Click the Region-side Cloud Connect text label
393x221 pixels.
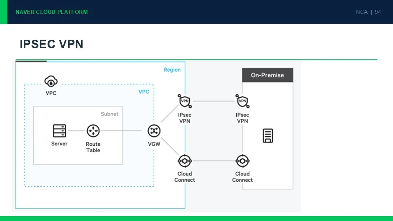185,177
